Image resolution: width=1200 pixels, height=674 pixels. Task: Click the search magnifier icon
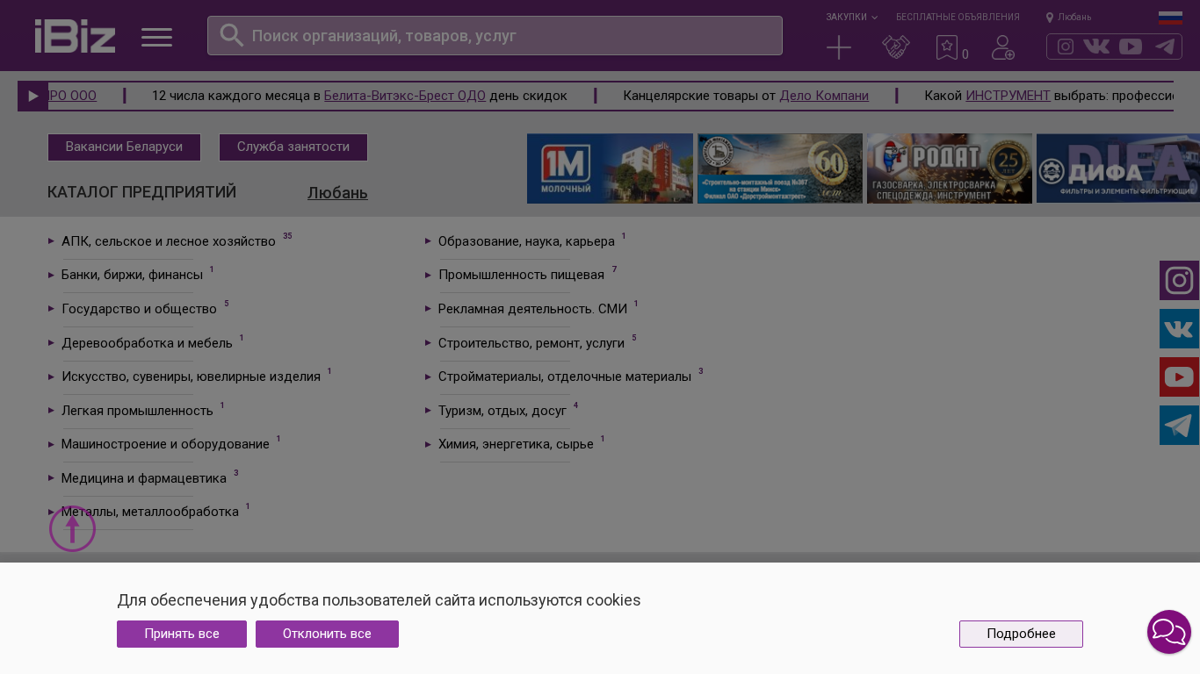tap(231, 35)
